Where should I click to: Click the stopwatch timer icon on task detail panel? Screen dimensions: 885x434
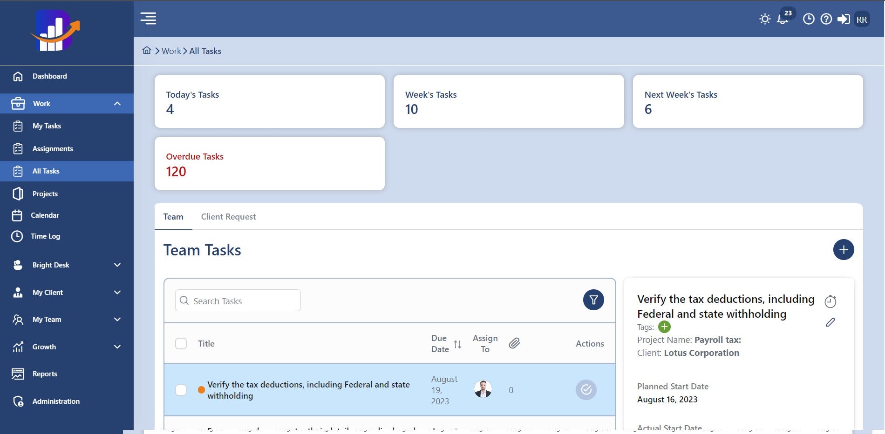click(x=831, y=301)
